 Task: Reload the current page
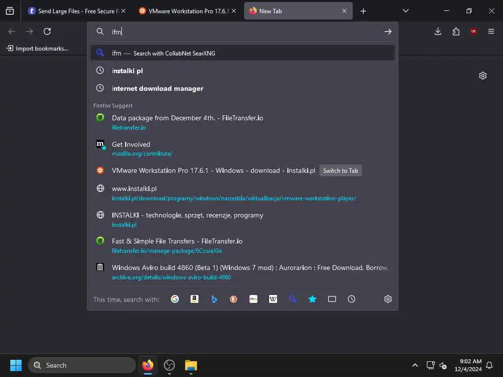point(47,31)
